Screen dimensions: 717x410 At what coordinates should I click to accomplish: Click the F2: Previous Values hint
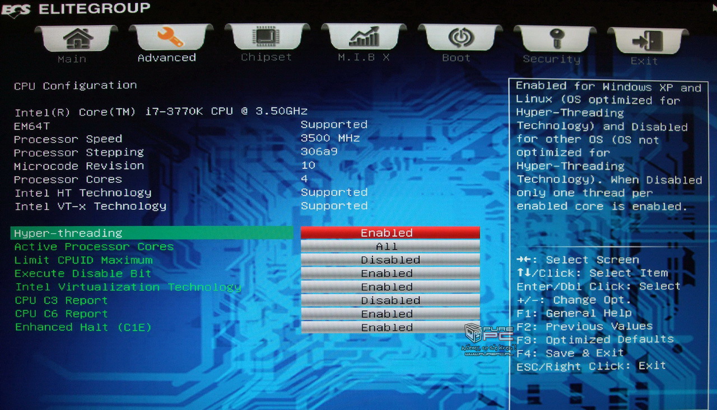point(585,326)
